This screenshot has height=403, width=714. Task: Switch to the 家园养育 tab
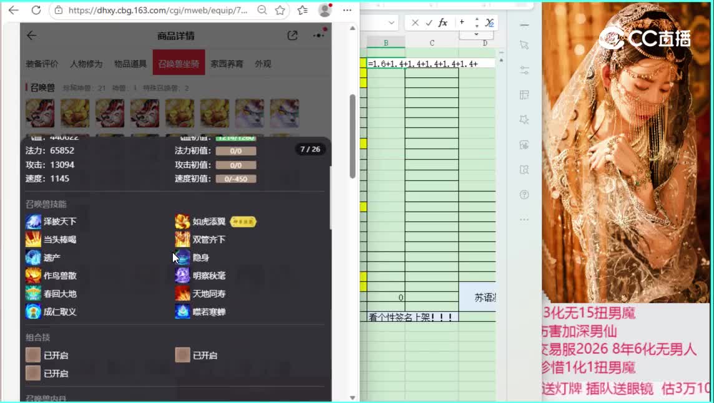tap(227, 64)
